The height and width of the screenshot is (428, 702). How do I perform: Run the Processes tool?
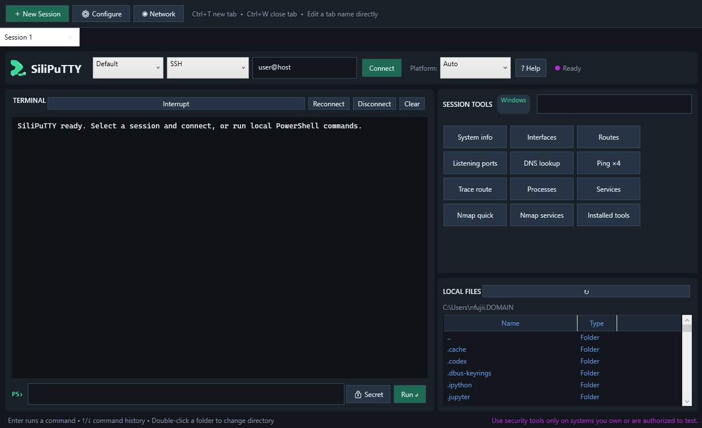coord(542,189)
